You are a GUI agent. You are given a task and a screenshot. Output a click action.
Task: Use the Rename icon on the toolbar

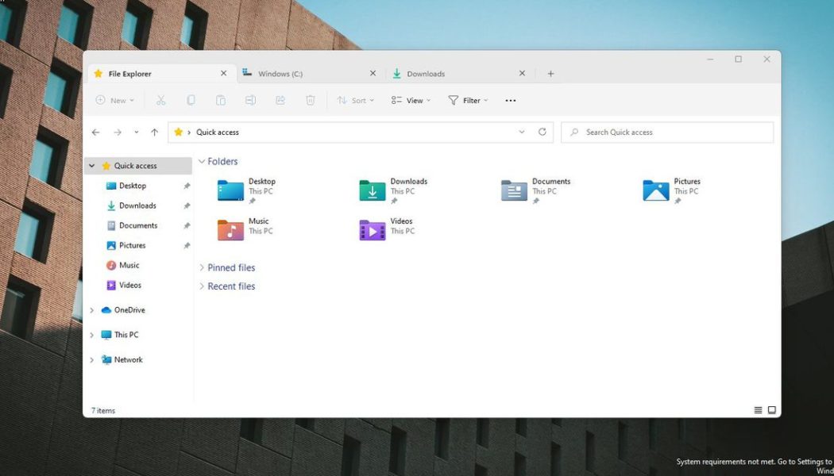pos(251,100)
